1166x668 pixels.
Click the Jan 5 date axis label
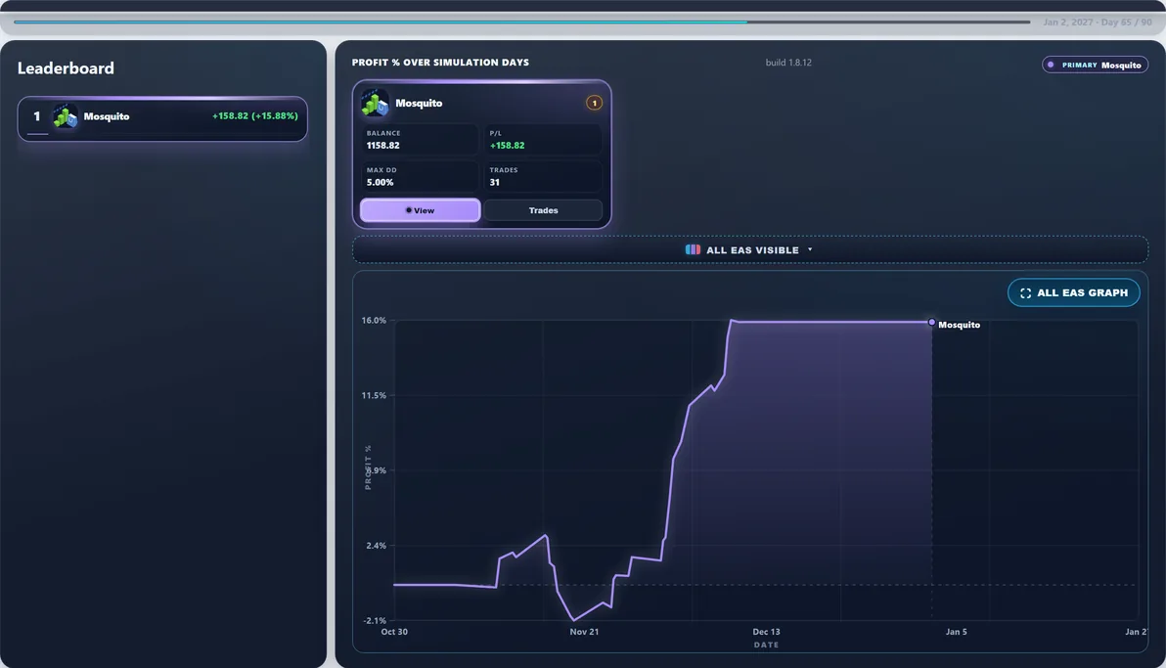(957, 632)
